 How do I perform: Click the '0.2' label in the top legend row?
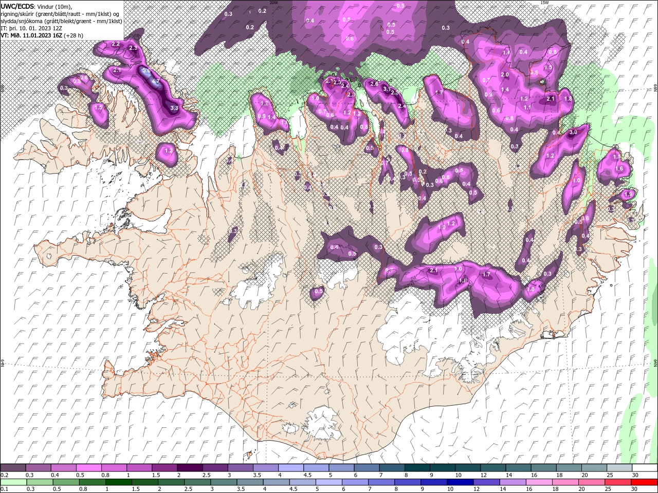[x=4, y=475]
